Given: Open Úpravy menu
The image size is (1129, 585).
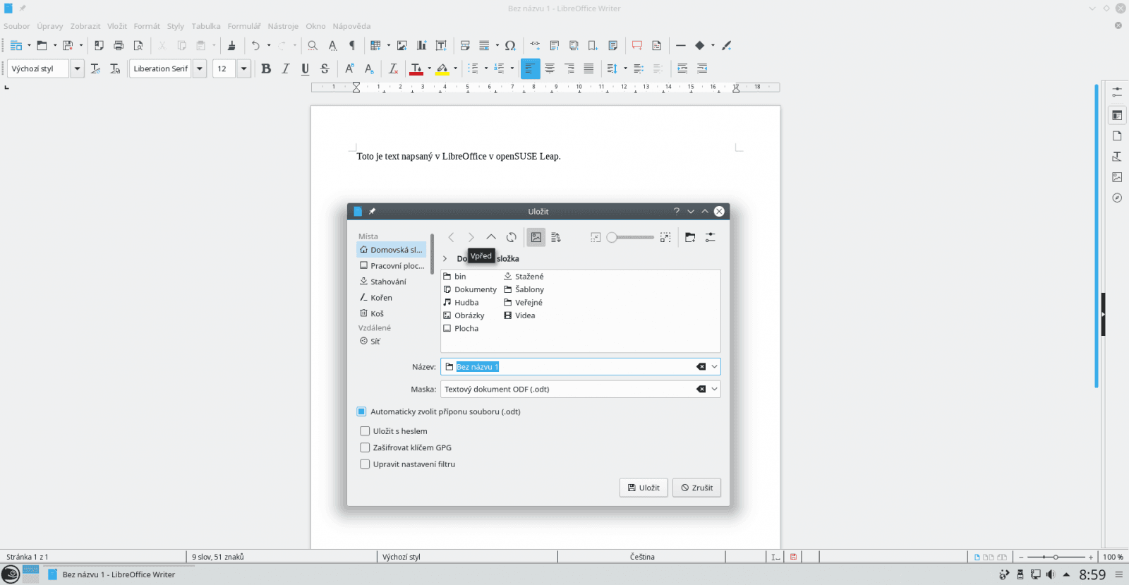Looking at the screenshot, I should [x=50, y=26].
